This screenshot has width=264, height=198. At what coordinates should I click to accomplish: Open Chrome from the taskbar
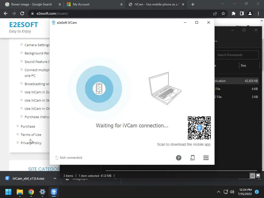31,192
